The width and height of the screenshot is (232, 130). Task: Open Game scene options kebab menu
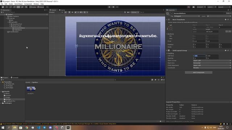[47, 14]
